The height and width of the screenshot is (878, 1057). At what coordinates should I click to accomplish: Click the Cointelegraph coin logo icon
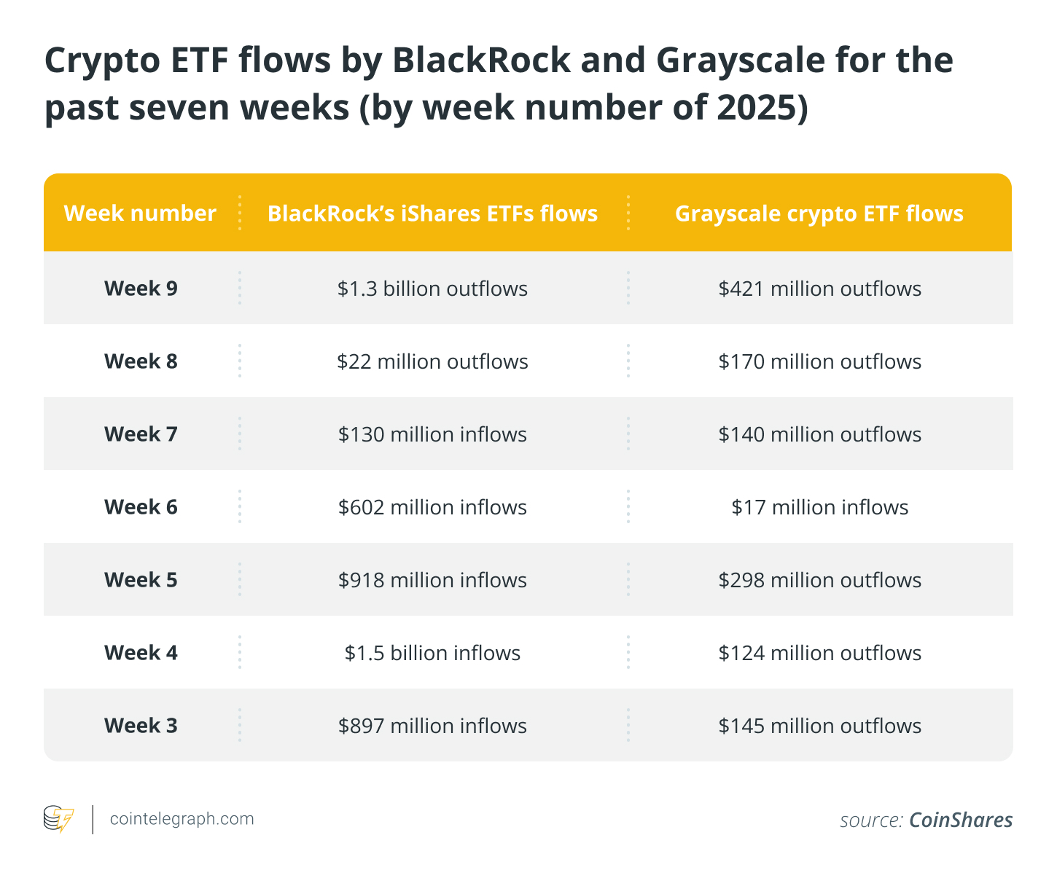58,819
